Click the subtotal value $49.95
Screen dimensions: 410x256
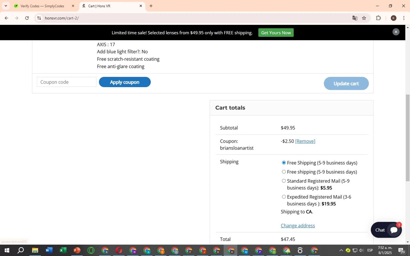tap(288, 128)
